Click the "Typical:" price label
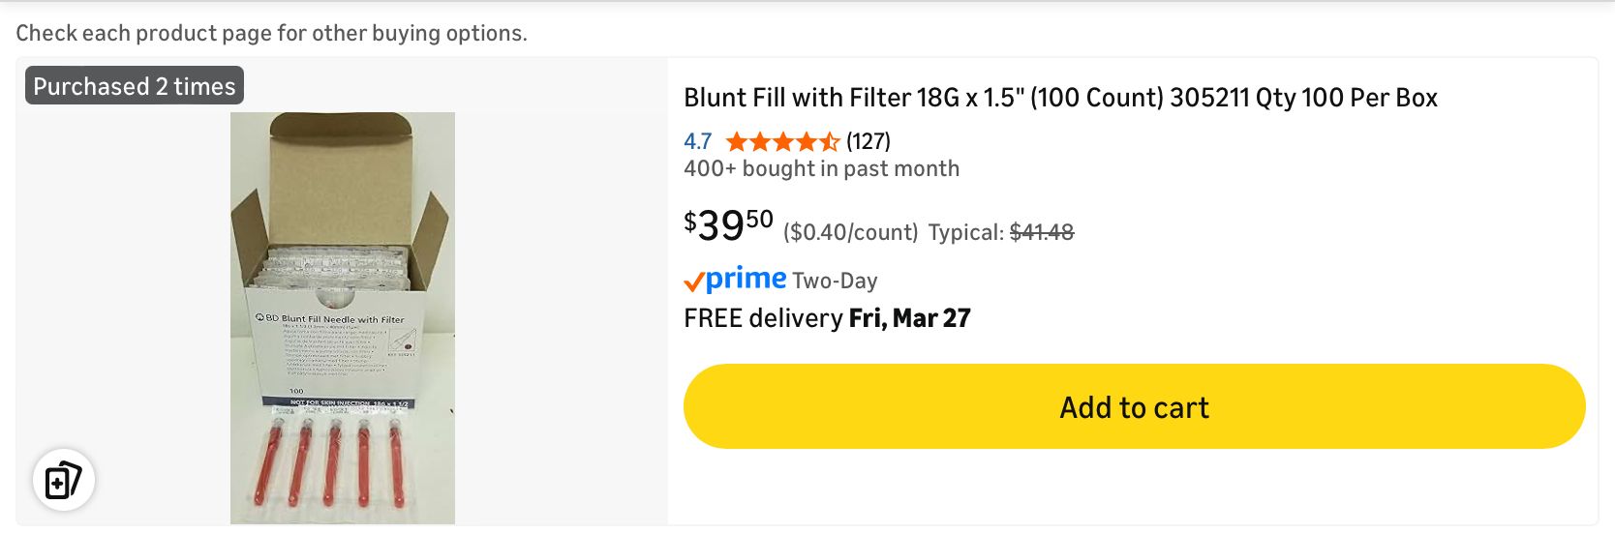Image resolution: width=1615 pixels, height=534 pixels. 965,233
